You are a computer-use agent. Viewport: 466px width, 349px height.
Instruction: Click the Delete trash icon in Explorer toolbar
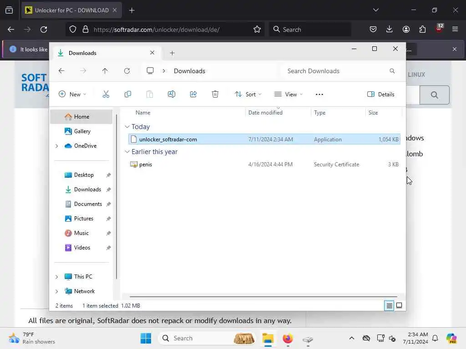pyautogui.click(x=215, y=95)
